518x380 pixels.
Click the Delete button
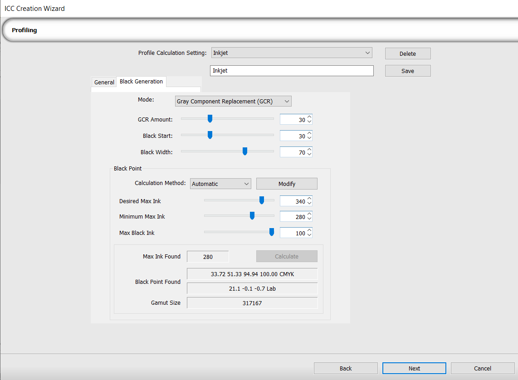tap(407, 54)
